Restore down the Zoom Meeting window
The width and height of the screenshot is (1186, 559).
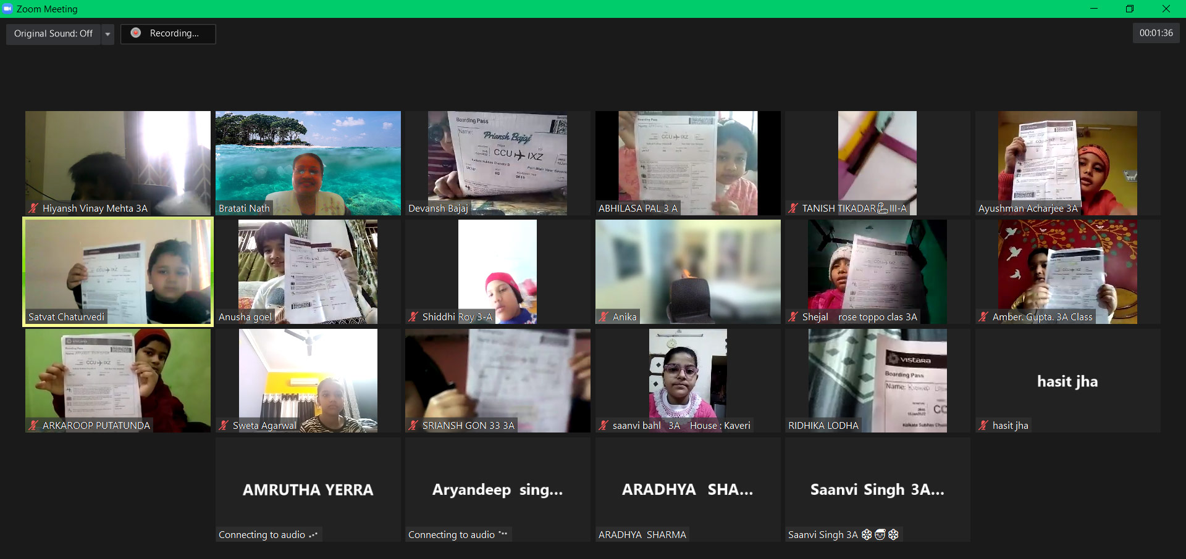1129,9
